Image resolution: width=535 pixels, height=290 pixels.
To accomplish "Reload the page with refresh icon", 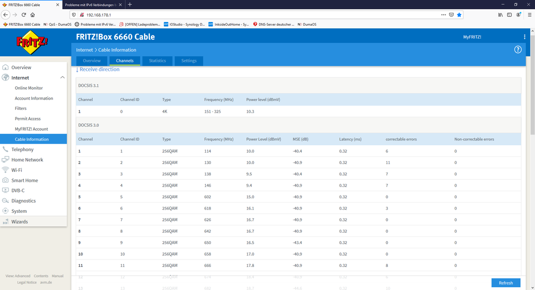I will (x=24, y=14).
